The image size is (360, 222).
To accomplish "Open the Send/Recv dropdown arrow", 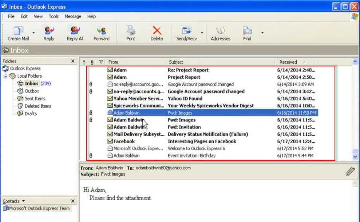I will point(202,33).
